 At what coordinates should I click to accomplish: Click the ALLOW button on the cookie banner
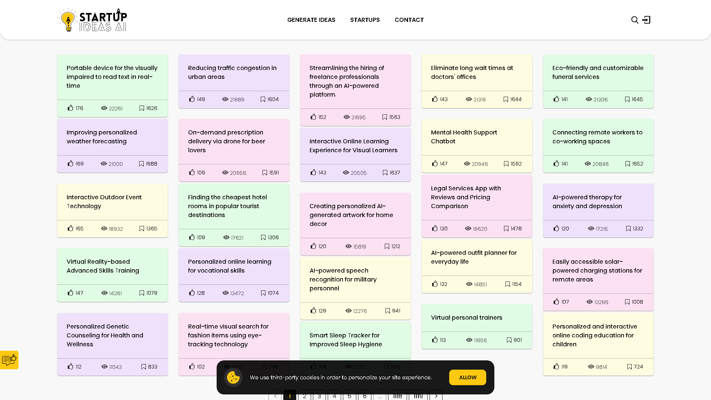click(x=467, y=377)
